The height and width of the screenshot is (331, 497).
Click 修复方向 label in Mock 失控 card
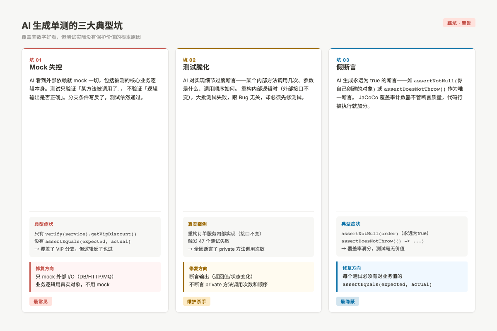pyautogui.click(x=45, y=269)
